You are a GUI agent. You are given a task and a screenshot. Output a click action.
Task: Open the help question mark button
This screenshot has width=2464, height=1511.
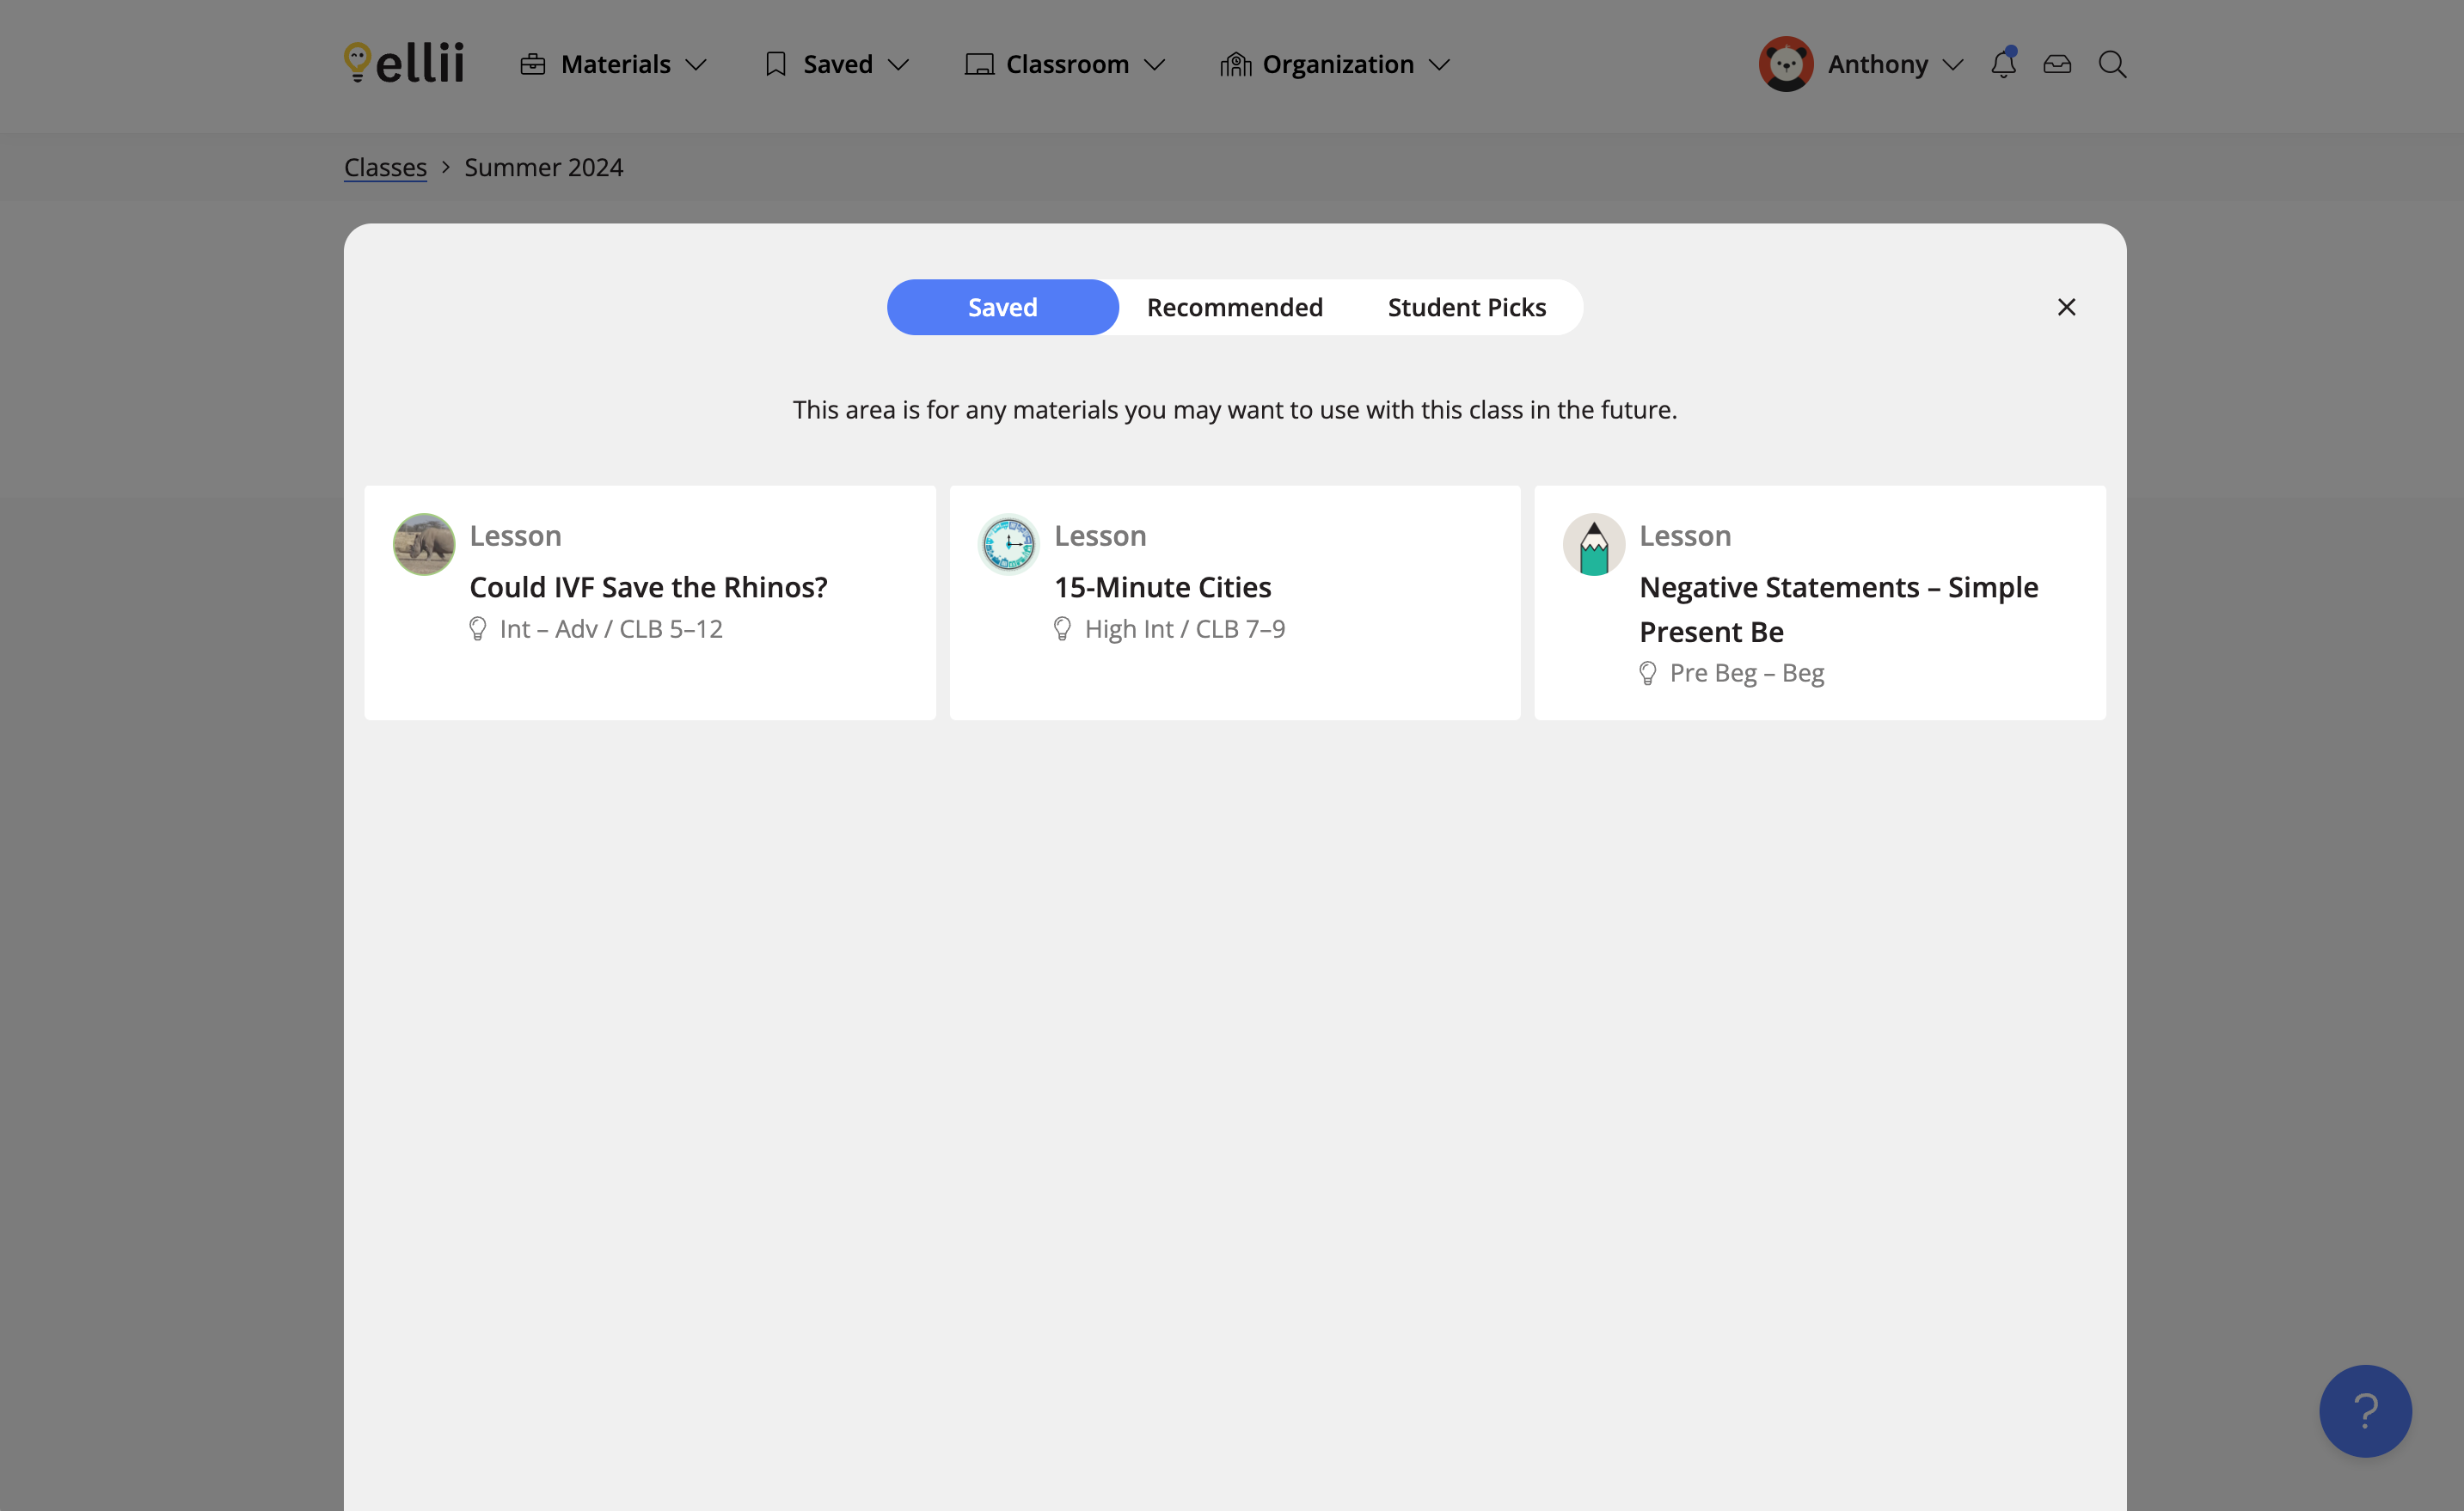click(x=2365, y=1410)
